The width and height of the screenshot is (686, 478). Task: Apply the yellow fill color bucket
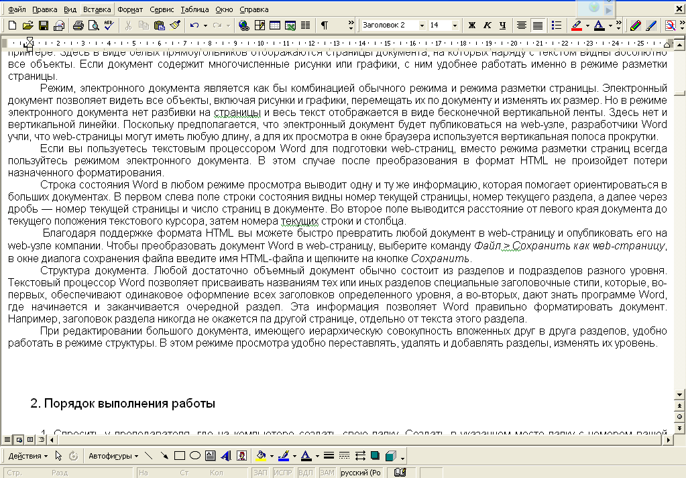[x=261, y=456]
